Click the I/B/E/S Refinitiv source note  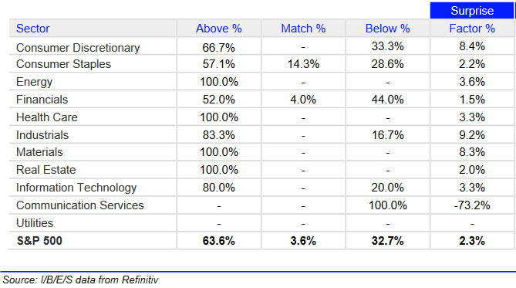coord(81,280)
